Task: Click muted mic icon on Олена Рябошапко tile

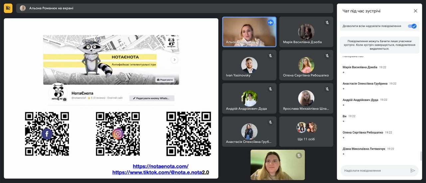Action: pos(327,56)
